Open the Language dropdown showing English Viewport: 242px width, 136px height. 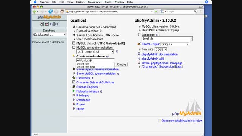point(167,39)
